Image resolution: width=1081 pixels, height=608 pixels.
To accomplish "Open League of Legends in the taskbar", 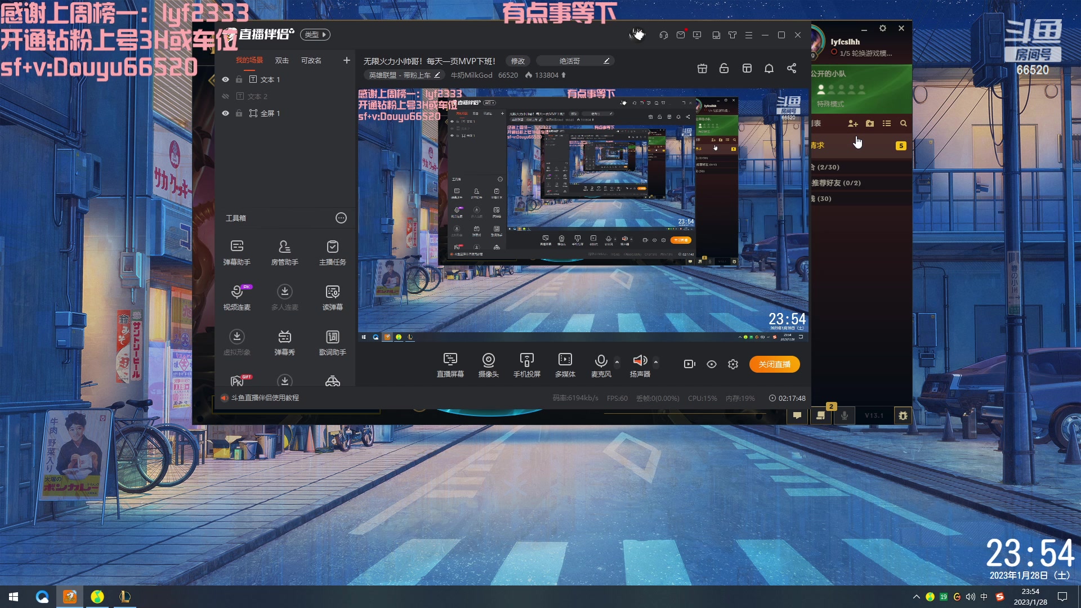I will click(x=125, y=597).
